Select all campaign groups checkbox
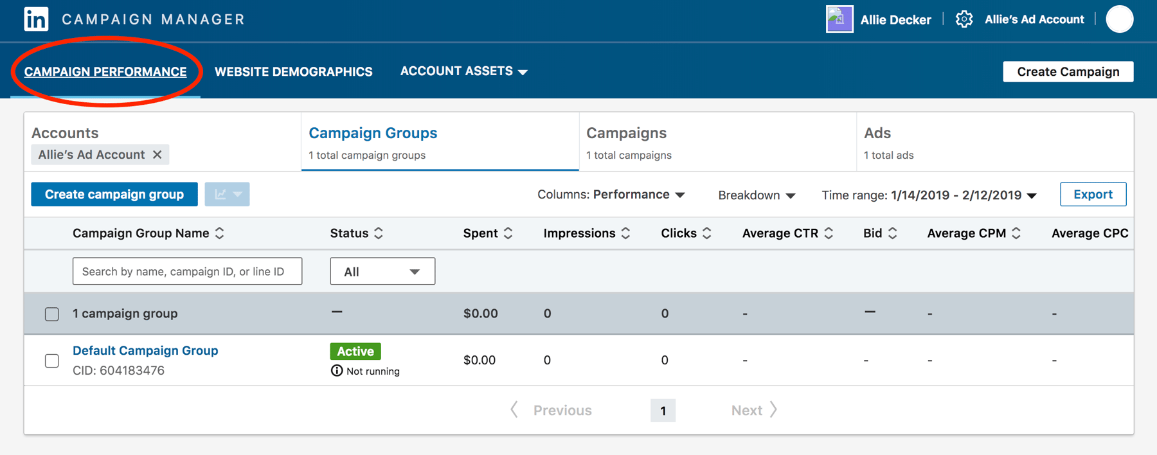Viewport: 1157px width, 455px height. (52, 314)
